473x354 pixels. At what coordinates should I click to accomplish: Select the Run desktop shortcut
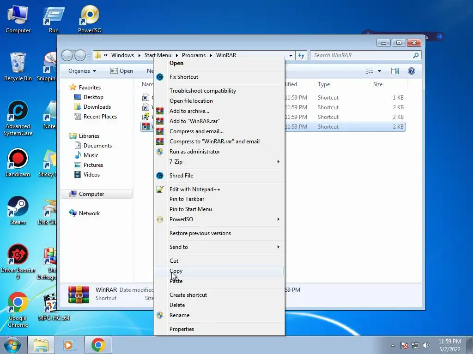54,18
